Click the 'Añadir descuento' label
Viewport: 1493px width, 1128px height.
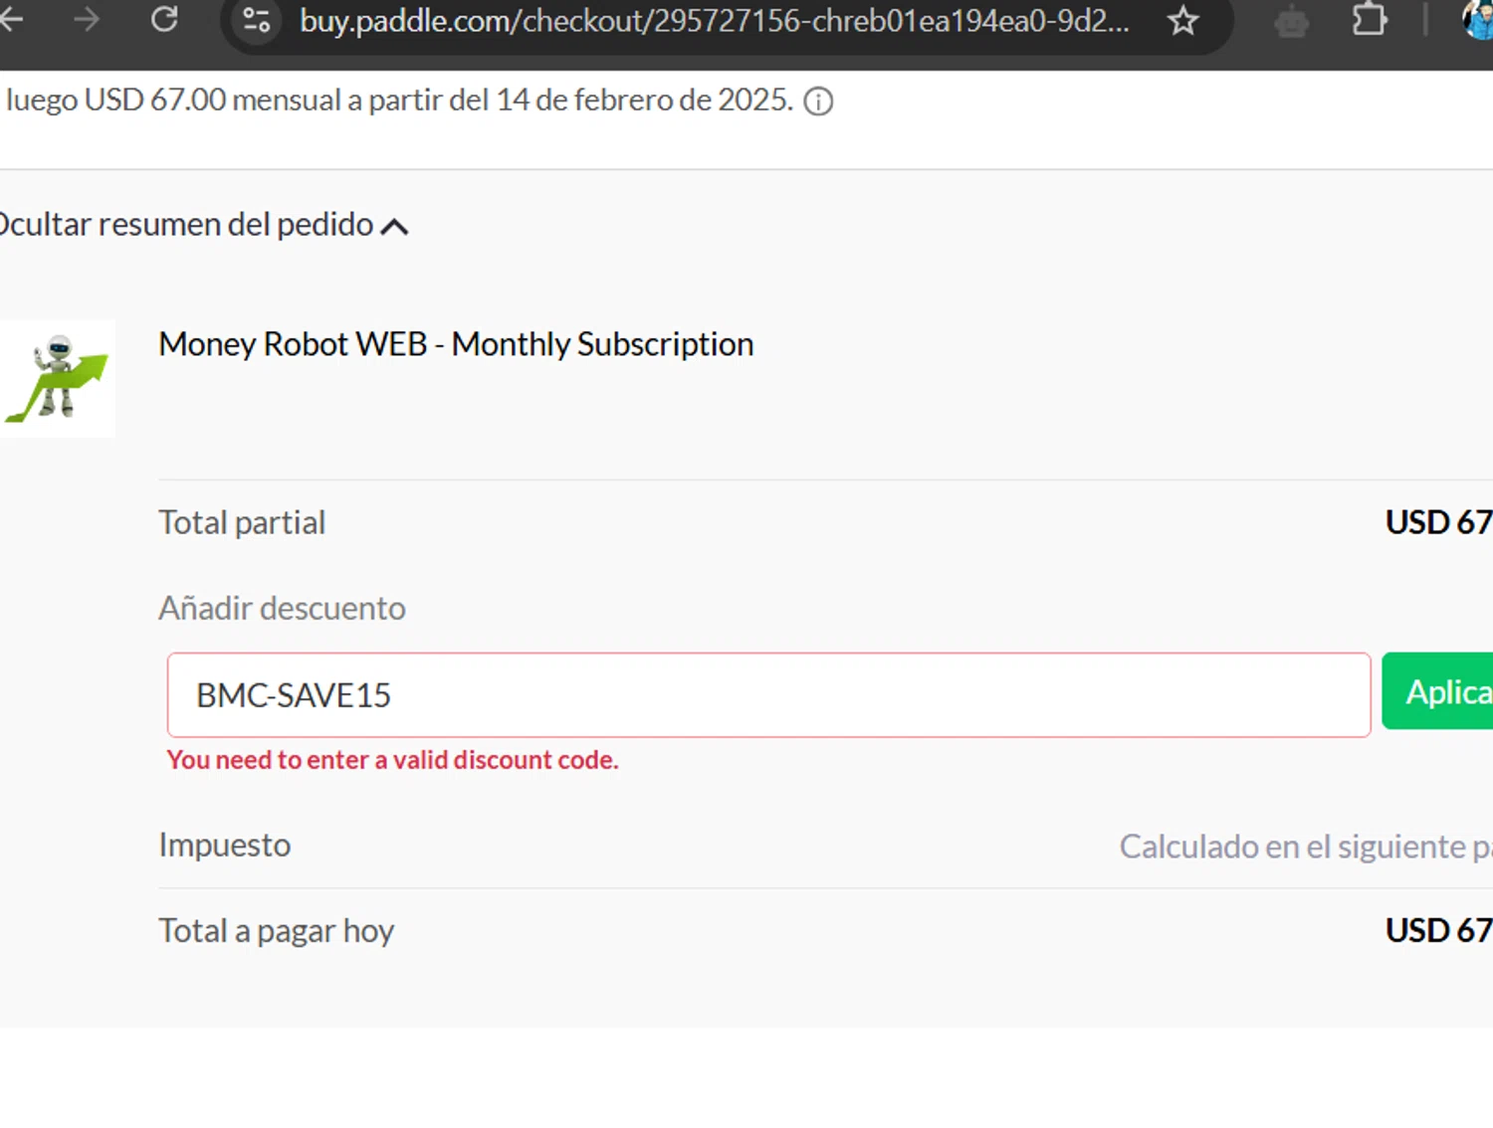click(x=282, y=608)
